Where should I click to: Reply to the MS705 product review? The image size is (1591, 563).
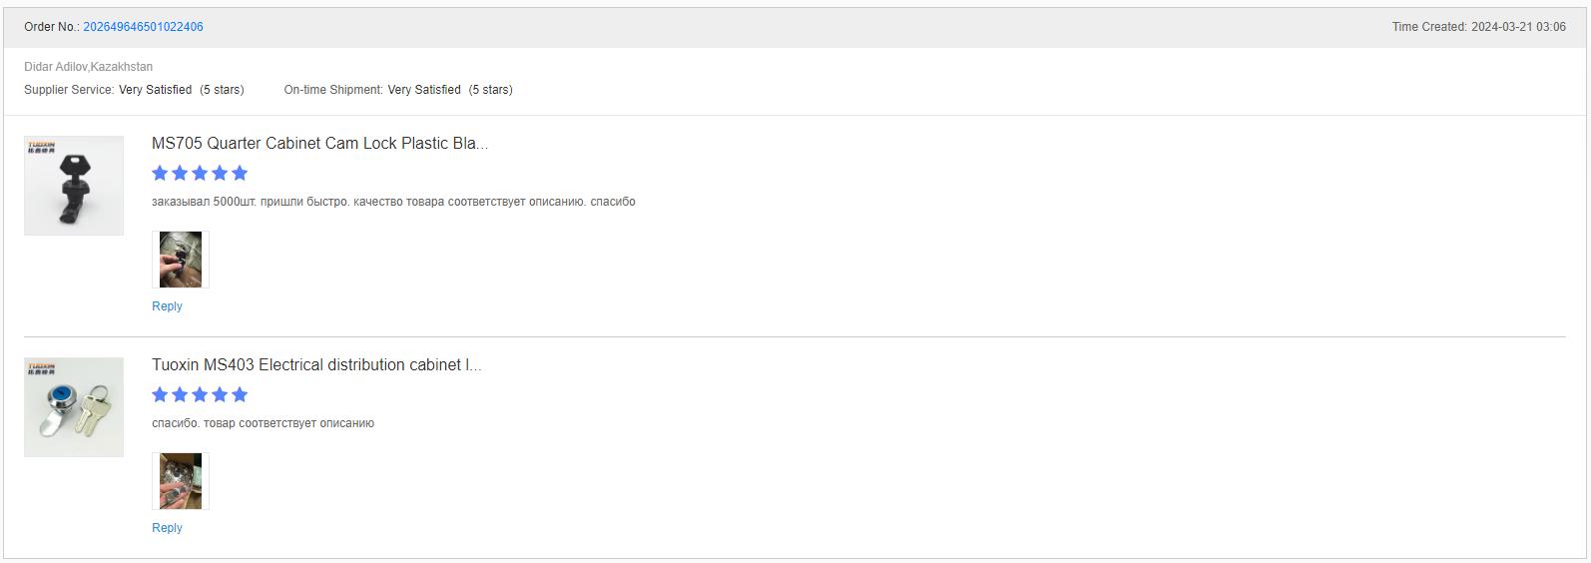coord(167,306)
